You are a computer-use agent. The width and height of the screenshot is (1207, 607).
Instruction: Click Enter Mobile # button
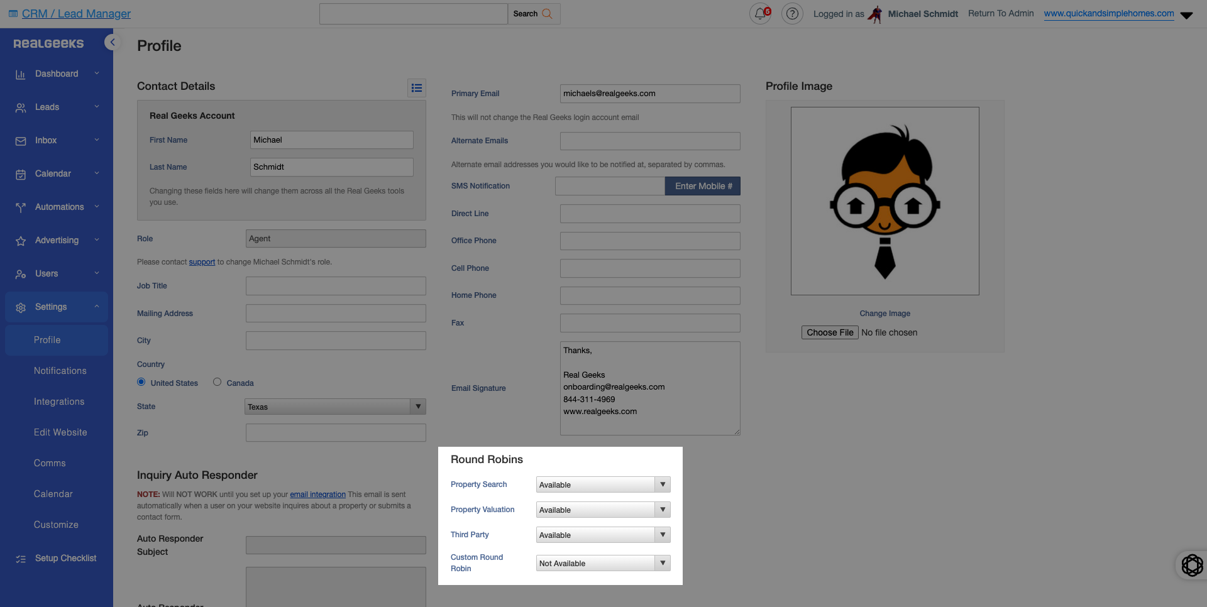703,186
